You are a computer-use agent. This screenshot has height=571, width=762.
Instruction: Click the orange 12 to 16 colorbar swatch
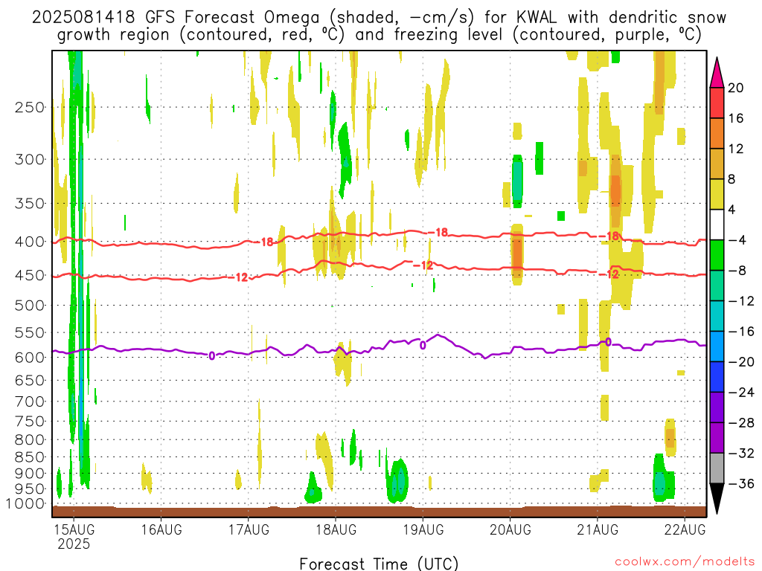click(x=717, y=134)
